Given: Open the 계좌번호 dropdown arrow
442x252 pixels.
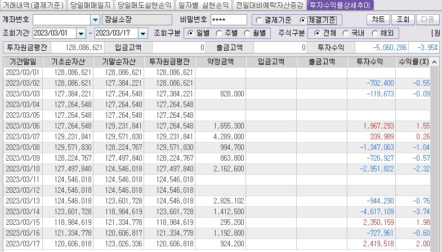Looking at the screenshot, I should click(x=95, y=20).
